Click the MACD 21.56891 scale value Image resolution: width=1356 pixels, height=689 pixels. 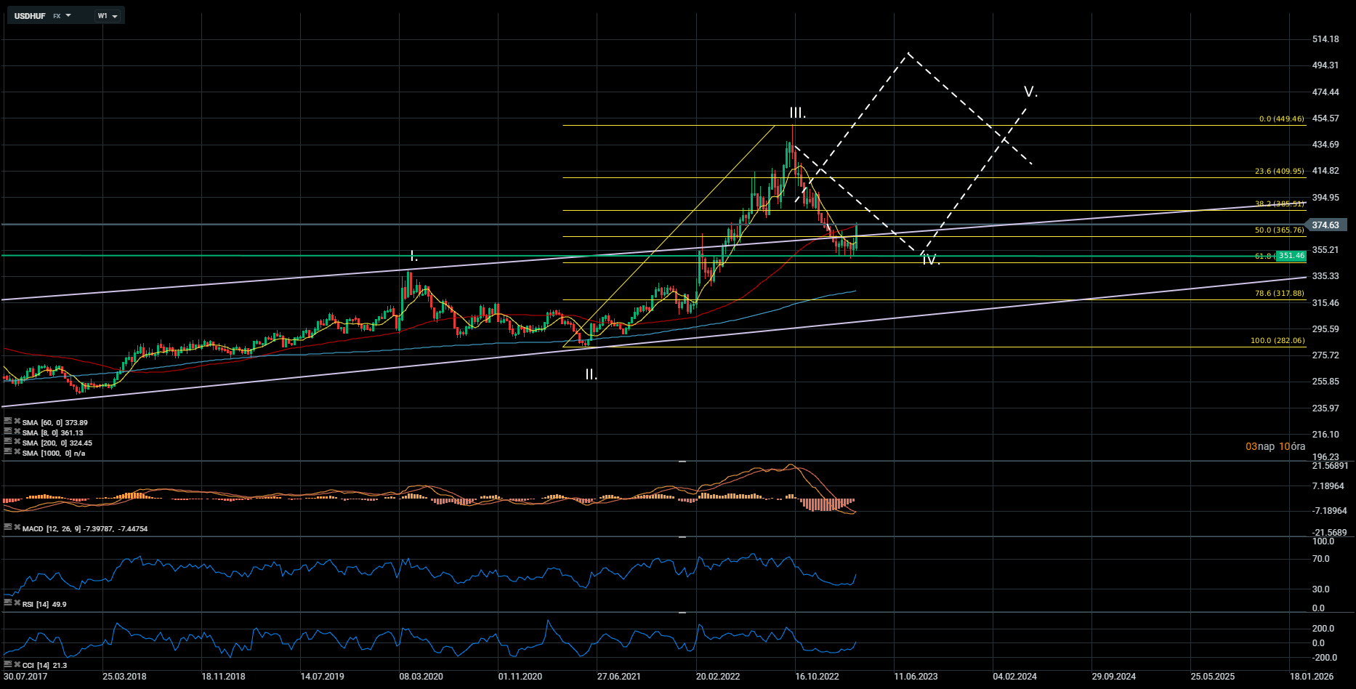pyautogui.click(x=1330, y=466)
